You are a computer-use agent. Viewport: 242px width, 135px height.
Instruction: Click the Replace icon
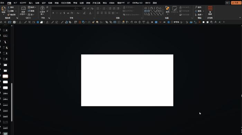click(196, 11)
